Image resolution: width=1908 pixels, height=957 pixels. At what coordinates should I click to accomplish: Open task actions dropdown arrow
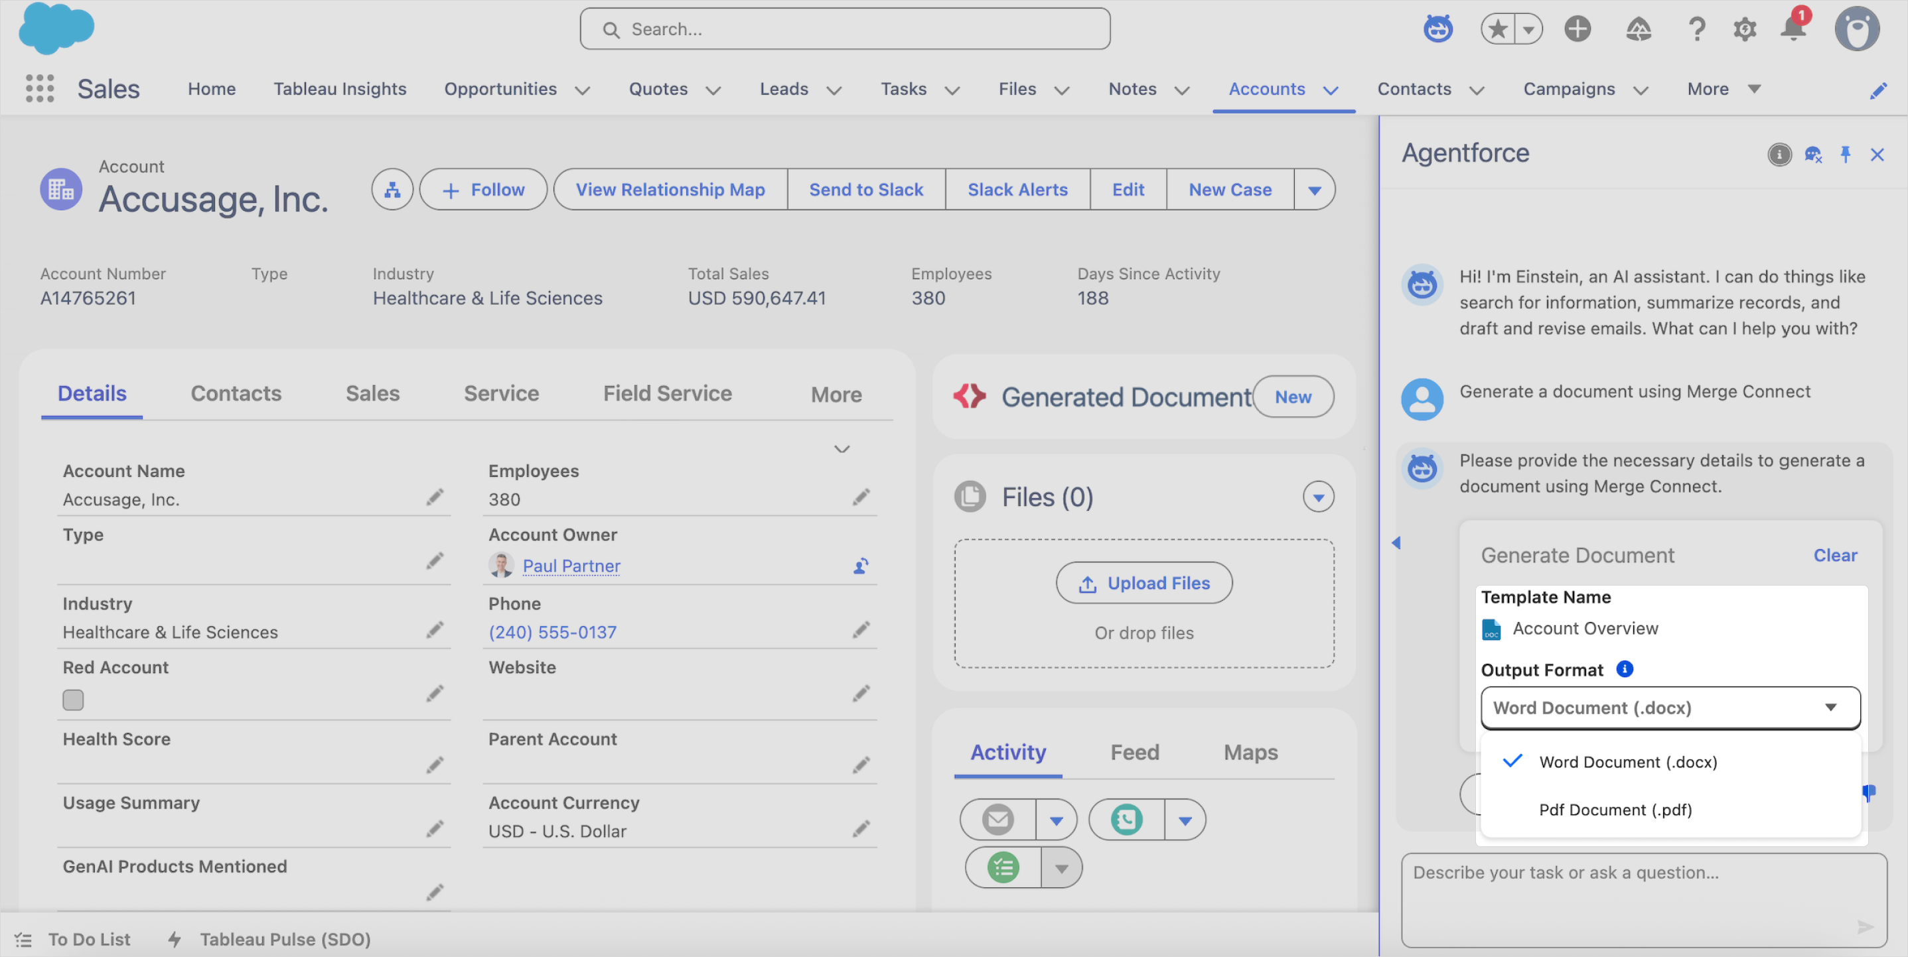(1061, 867)
